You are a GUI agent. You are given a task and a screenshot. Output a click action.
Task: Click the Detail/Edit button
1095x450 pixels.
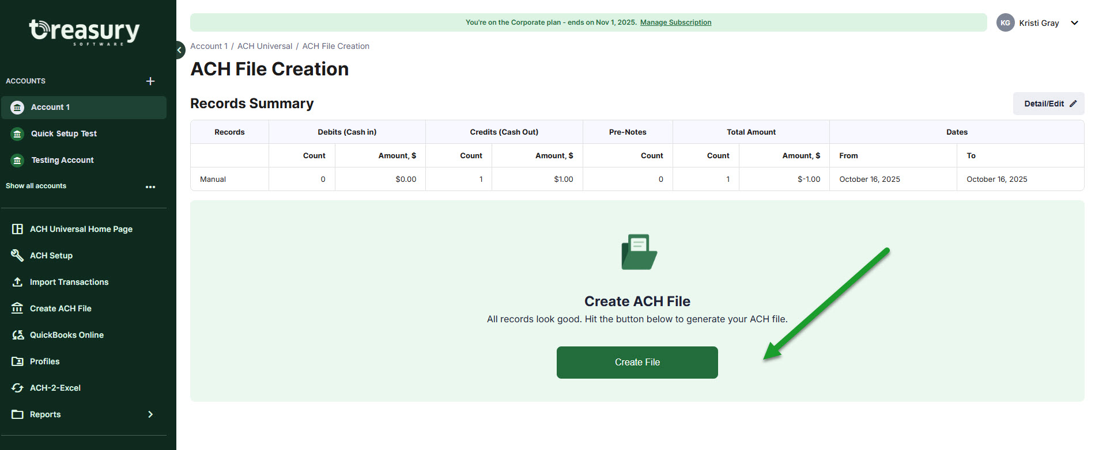coord(1049,104)
